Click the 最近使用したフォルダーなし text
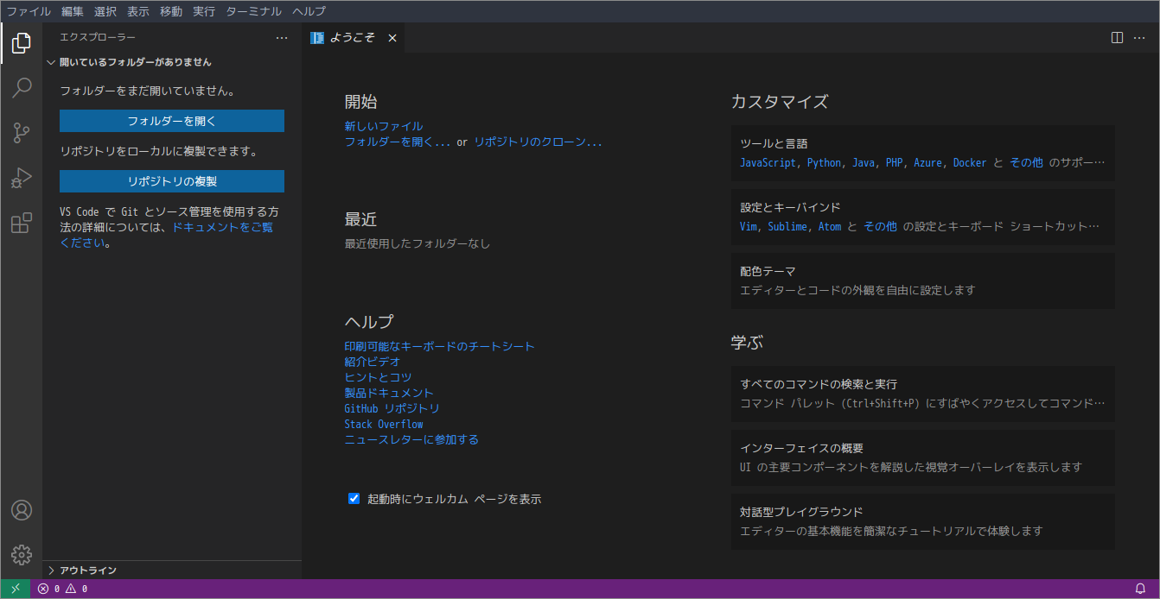Screen dimensions: 1160x599 (x=417, y=243)
